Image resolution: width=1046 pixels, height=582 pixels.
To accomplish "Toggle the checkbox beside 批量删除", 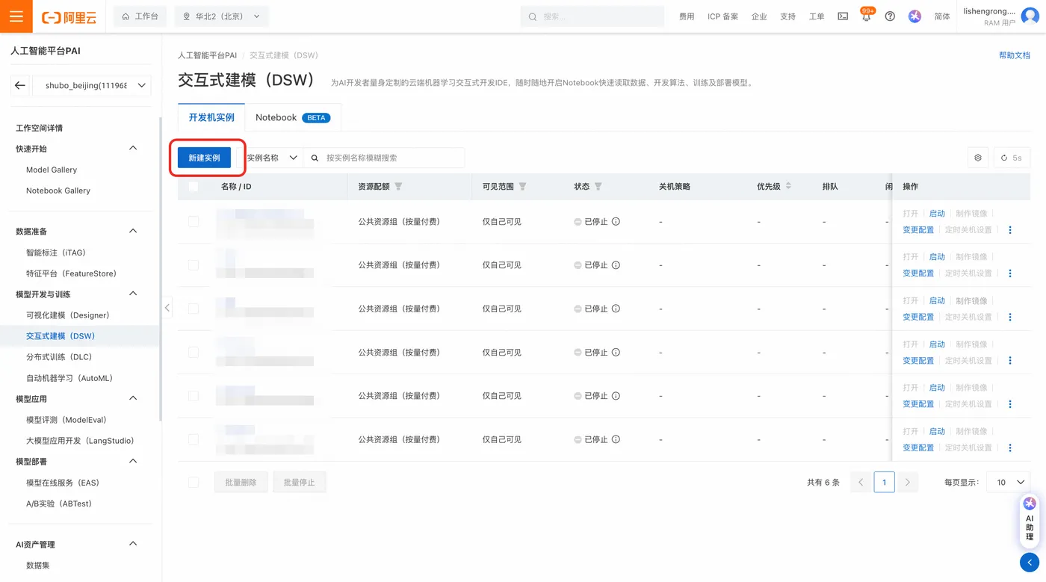I will click(x=194, y=483).
